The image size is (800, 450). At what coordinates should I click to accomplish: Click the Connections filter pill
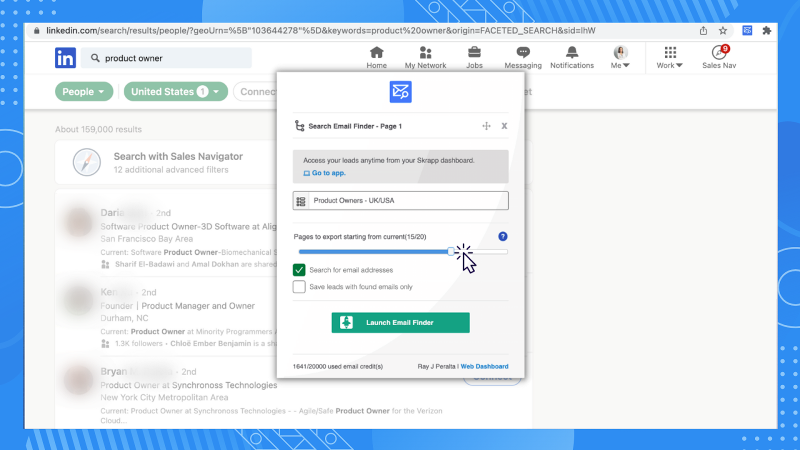coord(255,91)
